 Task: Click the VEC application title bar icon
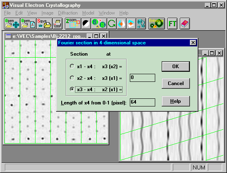(6, 5)
